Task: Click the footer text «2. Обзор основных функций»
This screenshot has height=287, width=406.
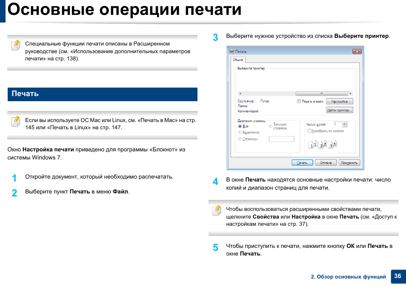Action: click(348, 277)
